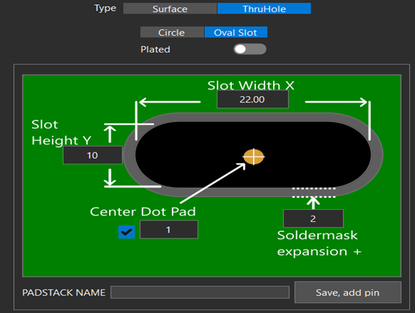
Task: Click the Slot Height down arrow
Action: 110,178
